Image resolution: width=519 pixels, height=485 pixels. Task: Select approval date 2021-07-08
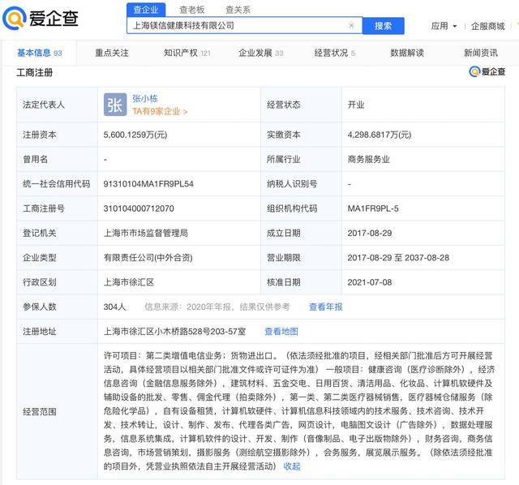[x=370, y=282]
